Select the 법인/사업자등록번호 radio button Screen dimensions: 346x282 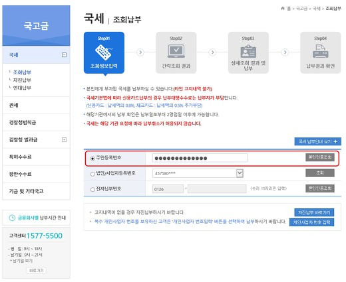click(92, 174)
